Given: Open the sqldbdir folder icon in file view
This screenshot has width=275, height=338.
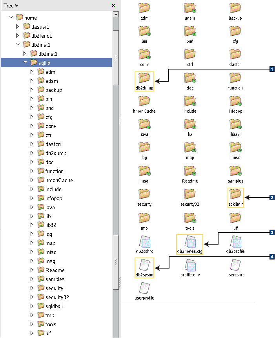Looking at the screenshot, I should 235,194.
